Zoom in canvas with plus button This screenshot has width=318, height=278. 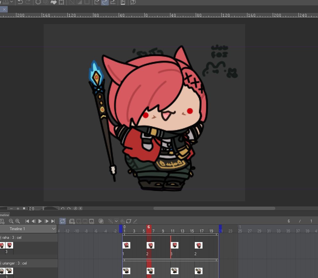pyautogui.click(x=18, y=208)
